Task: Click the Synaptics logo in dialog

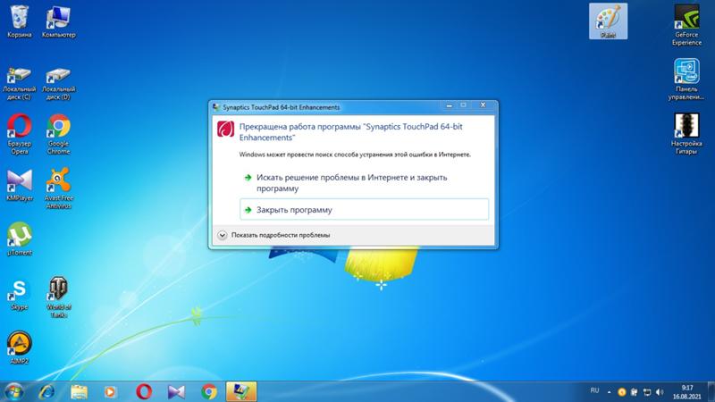Action: (x=225, y=129)
